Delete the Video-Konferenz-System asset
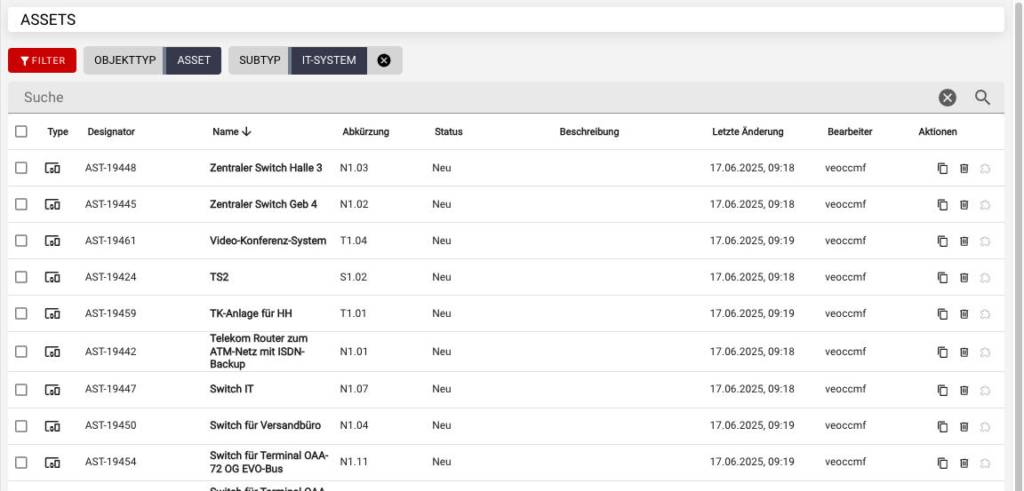Screen dimensions: 1024x491 [x=964, y=242]
